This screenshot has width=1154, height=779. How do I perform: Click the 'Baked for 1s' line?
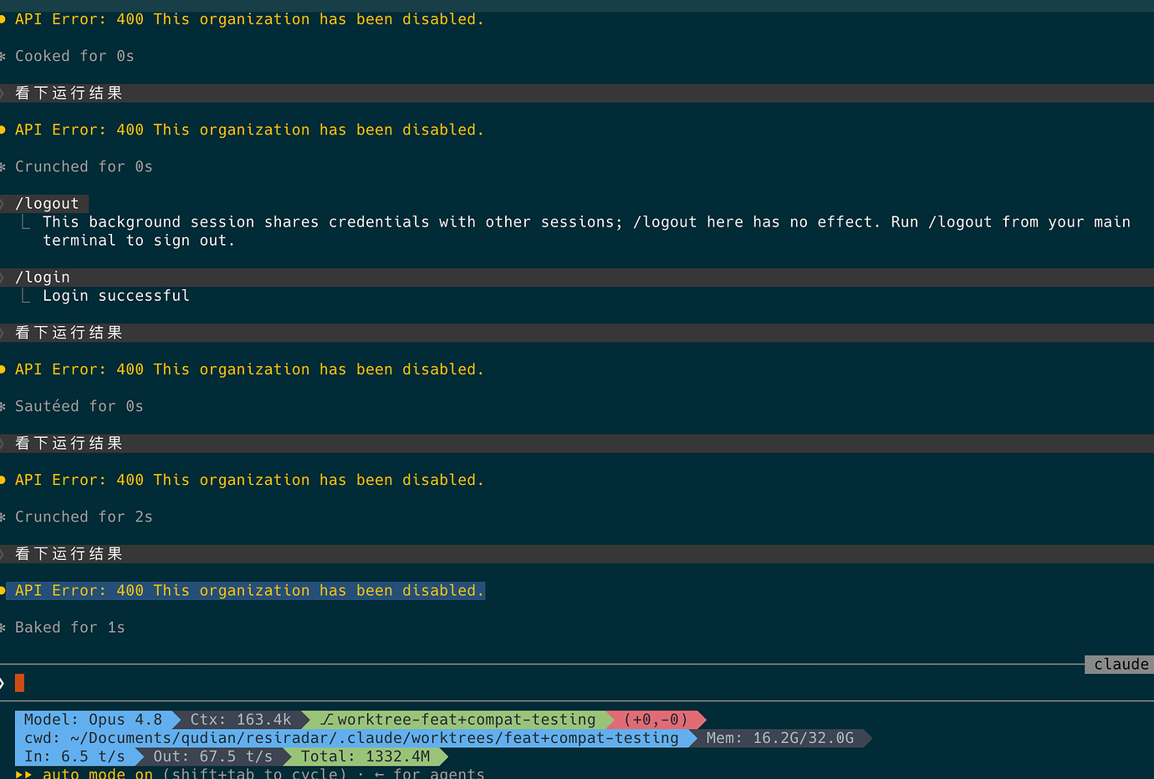[69, 628]
